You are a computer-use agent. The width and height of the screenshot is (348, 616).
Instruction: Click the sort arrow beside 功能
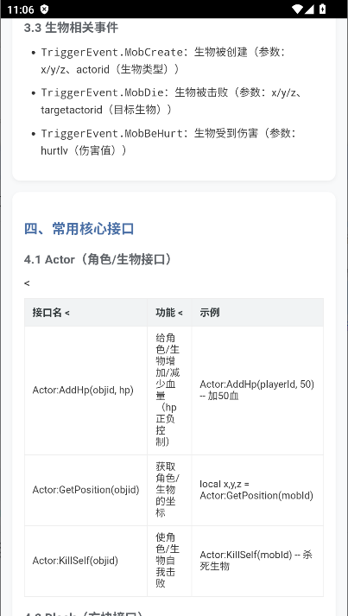pyautogui.click(x=180, y=313)
